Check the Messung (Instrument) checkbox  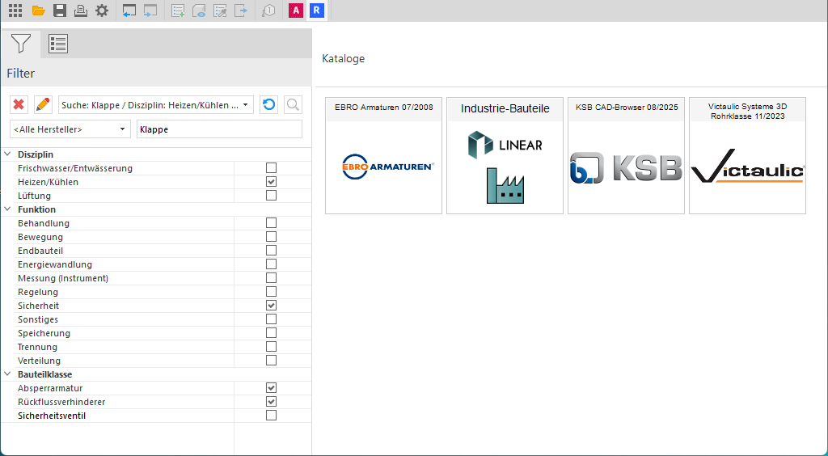[x=272, y=277]
